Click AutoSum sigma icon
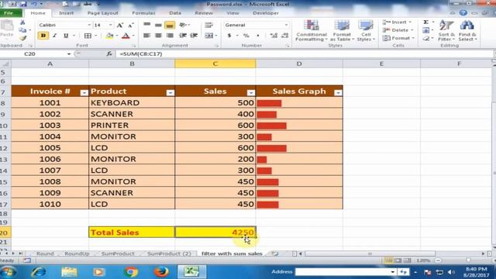 426,22
